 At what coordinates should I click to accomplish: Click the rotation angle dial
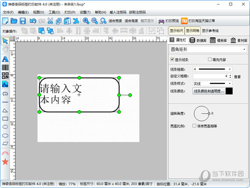pyautogui.click(x=201, y=114)
